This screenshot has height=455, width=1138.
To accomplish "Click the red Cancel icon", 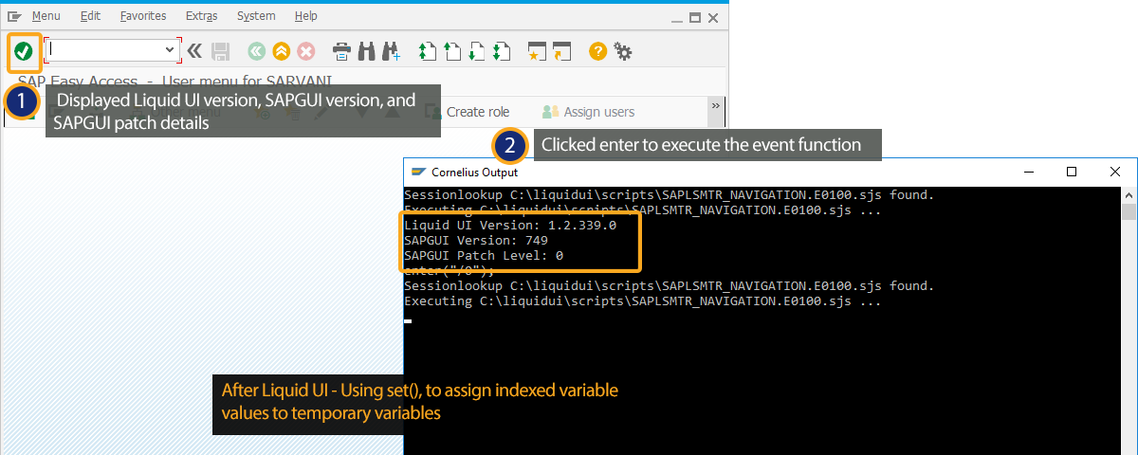I will coord(306,51).
